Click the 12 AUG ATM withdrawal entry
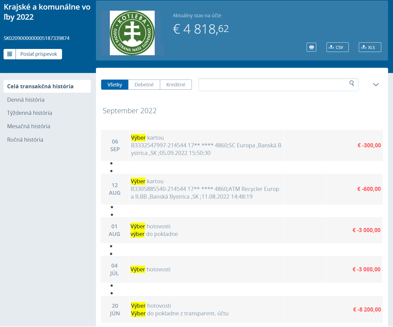 coord(205,189)
